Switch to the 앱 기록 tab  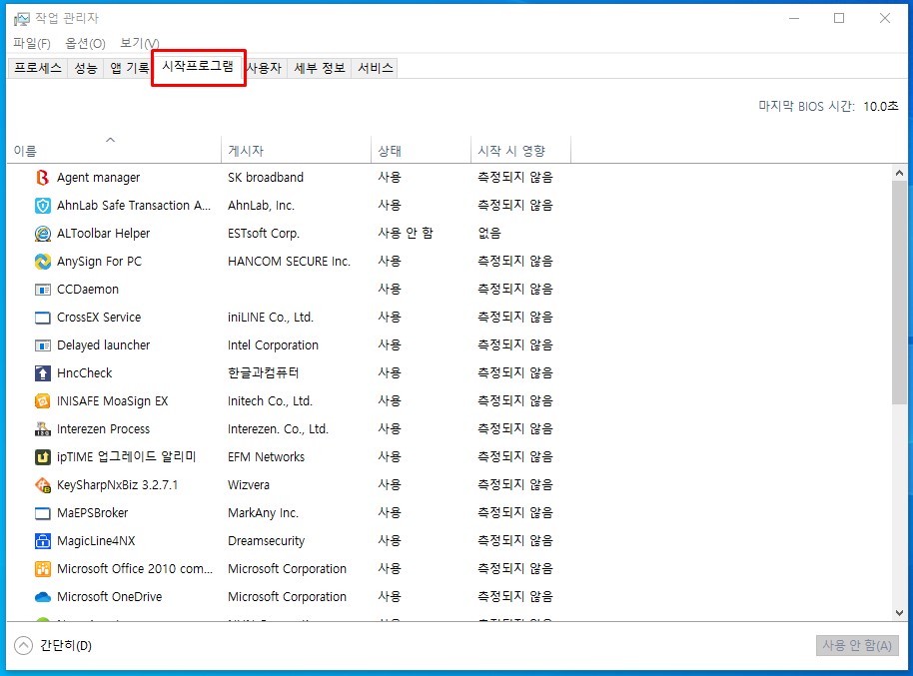tap(129, 68)
